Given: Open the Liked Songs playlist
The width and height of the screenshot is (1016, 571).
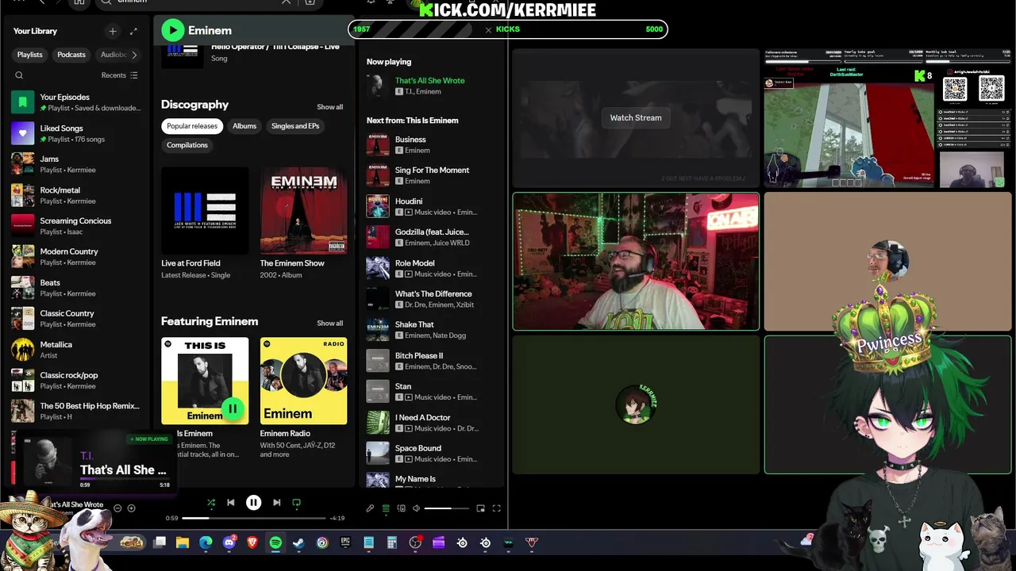Looking at the screenshot, I should pos(76,133).
